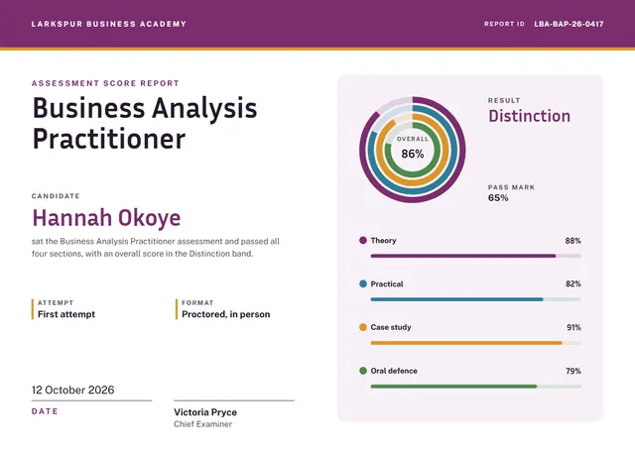This screenshot has width=635, height=449.
Task: Click the orange Case study legend dot
Action: [x=363, y=327]
